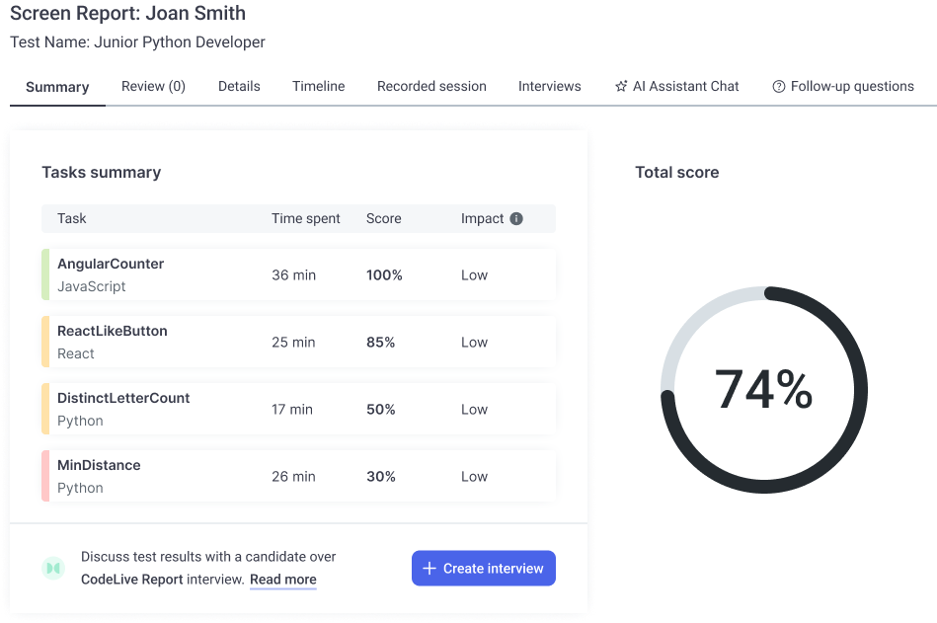The image size is (937, 623).
Task: Click the question-mark icon on Follow-up questions
Action: (x=777, y=86)
